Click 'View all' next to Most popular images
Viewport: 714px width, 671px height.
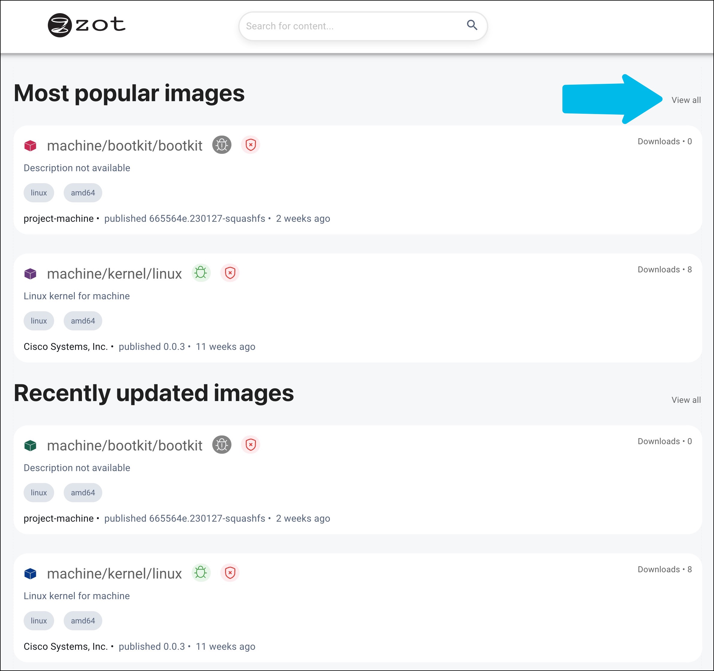pos(686,100)
